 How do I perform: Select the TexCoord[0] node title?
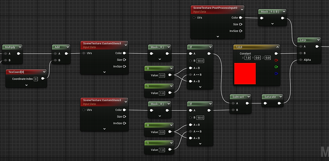coord(16,72)
